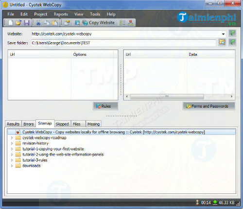
Task: Click green arrow button beside Save folder
Action: 232,42
